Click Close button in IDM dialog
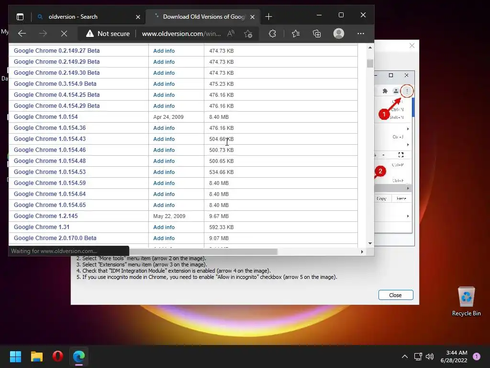The width and height of the screenshot is (490, 368). click(x=396, y=295)
